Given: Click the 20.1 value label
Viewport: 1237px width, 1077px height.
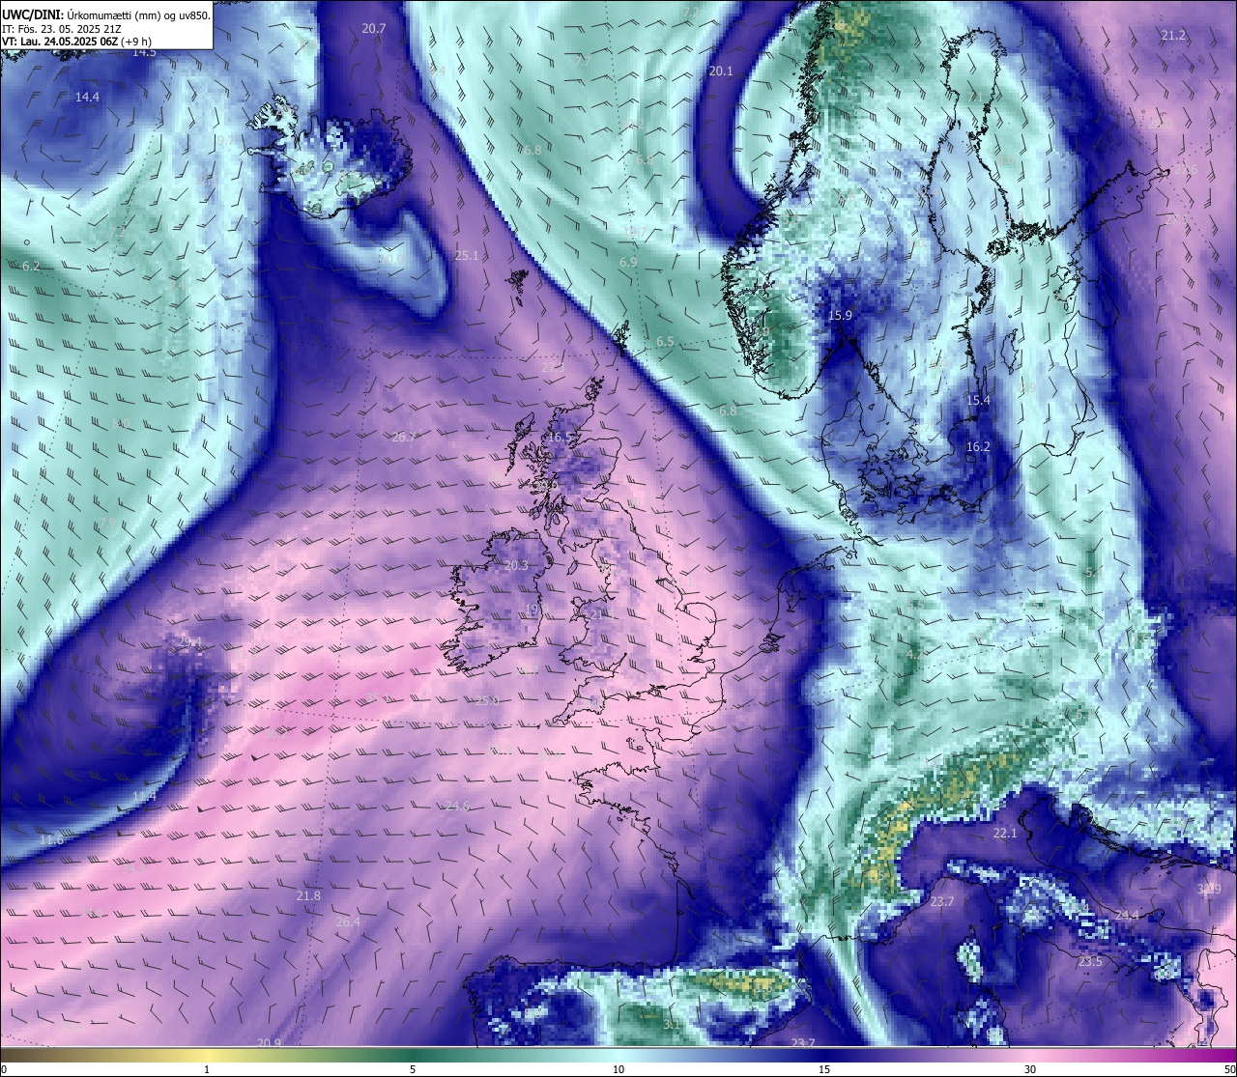Looking at the screenshot, I should [721, 71].
